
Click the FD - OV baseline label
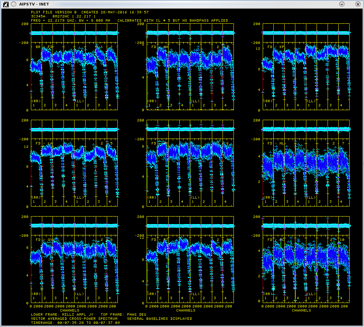44,240
